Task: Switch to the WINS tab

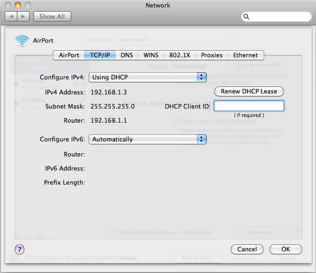Action: point(151,55)
